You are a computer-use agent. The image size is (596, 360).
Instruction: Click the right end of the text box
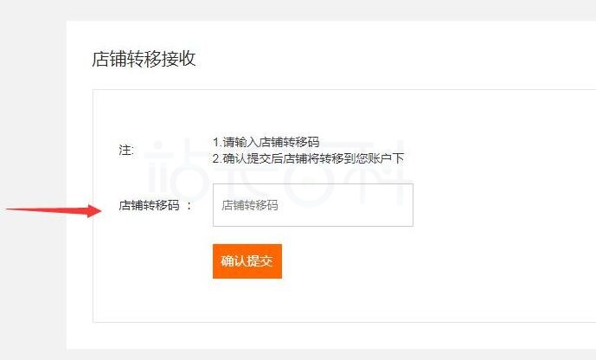403,205
